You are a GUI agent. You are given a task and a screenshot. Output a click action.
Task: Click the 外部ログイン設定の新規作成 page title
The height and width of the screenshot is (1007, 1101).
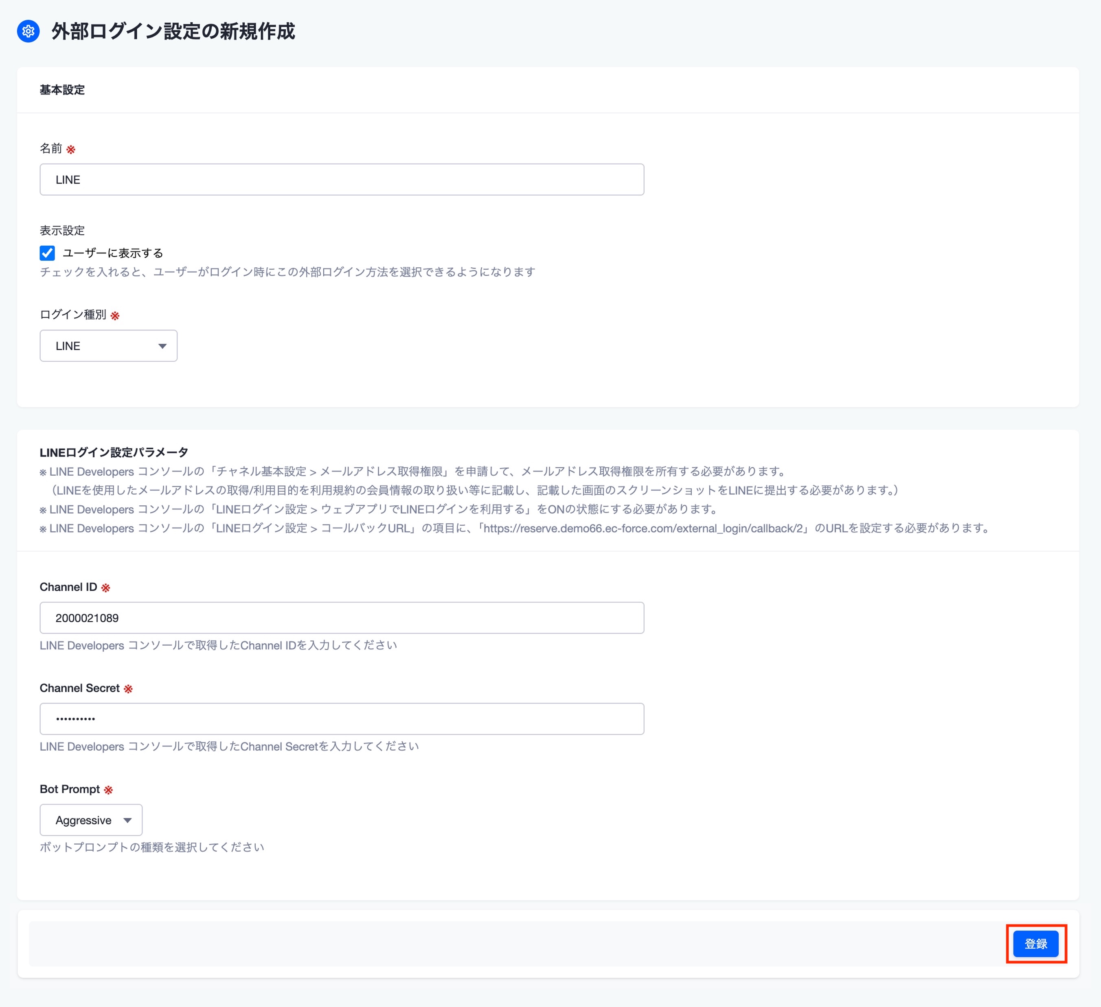(x=173, y=31)
